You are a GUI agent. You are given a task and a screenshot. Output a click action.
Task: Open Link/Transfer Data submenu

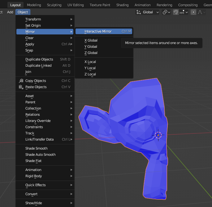[45, 139]
